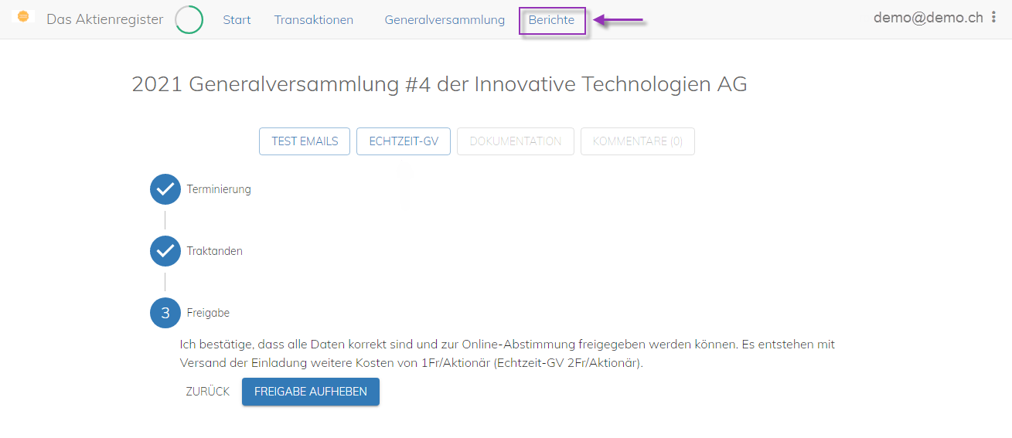This screenshot has width=1012, height=438.
Task: Click the Das Aktienregister title link
Action: tap(105, 19)
